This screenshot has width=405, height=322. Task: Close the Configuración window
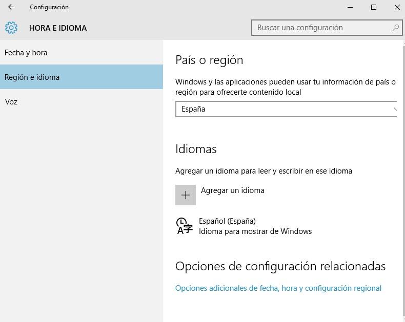point(397,7)
